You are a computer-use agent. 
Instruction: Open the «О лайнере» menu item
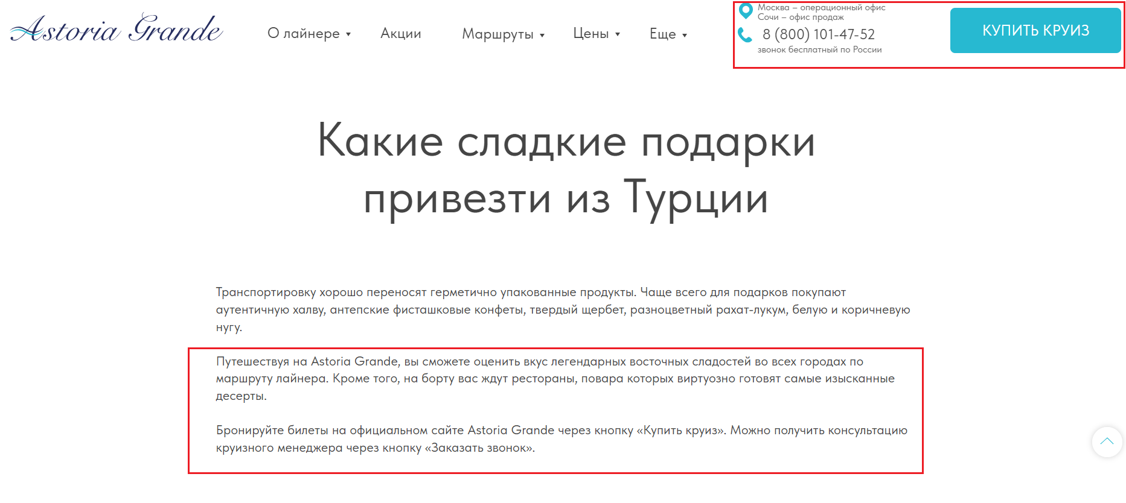tap(304, 34)
